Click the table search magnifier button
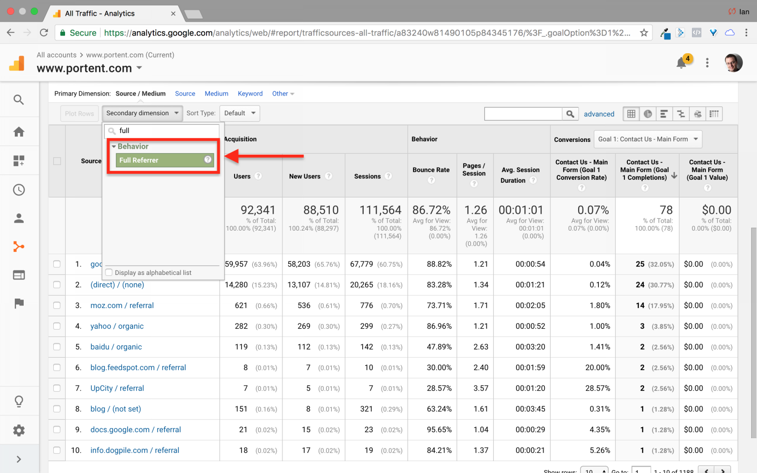The width and height of the screenshot is (757, 473). pyautogui.click(x=570, y=114)
